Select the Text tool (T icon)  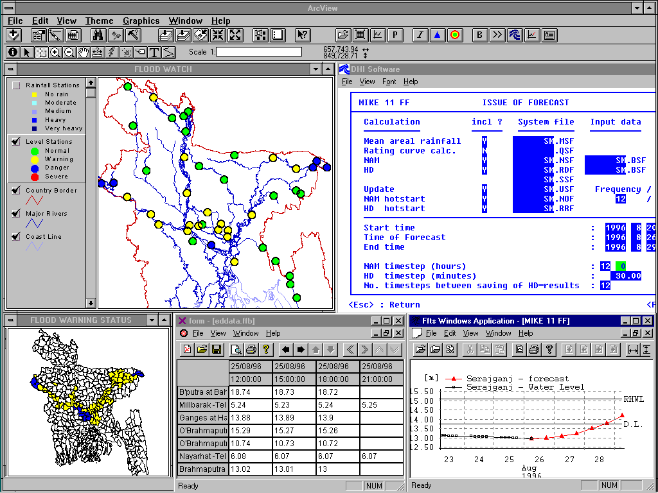coord(154,53)
